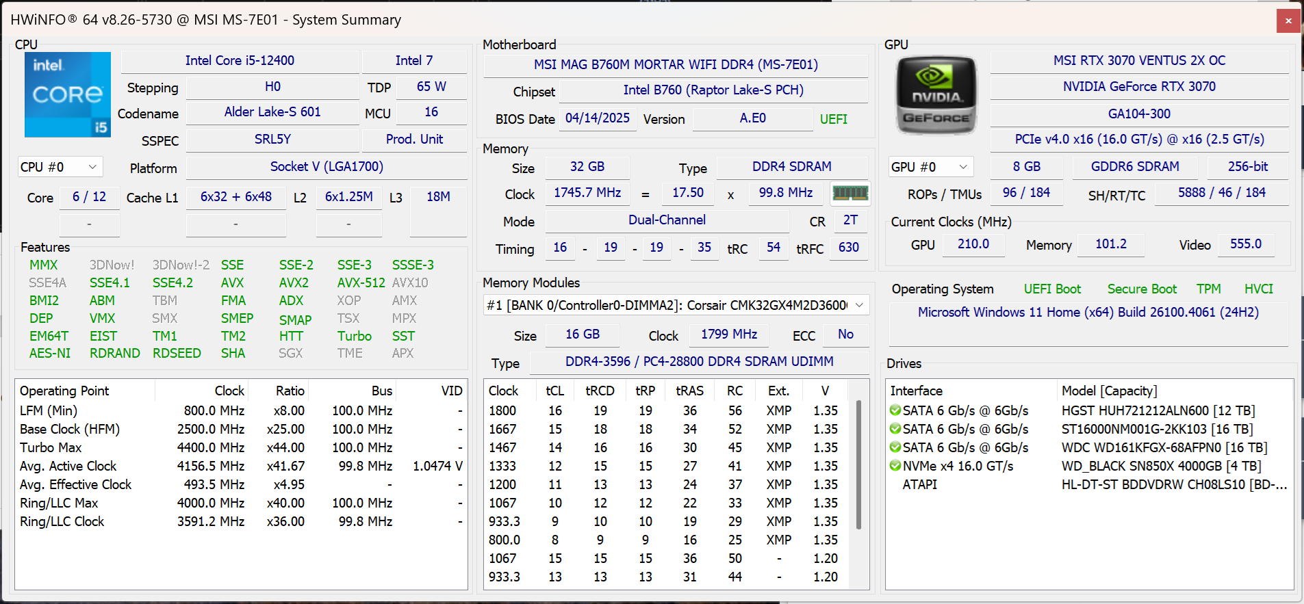Open the CPU #0 selector dropdown

(60, 167)
